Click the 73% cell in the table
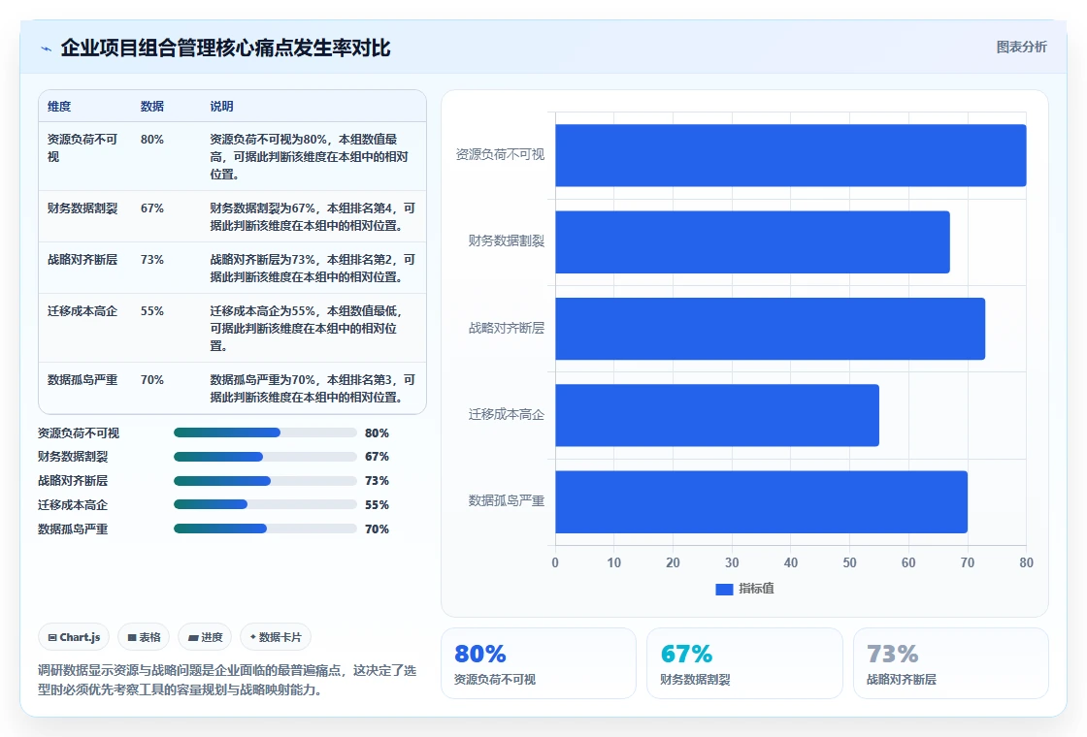Image resolution: width=1087 pixels, height=737 pixels. pos(151,259)
